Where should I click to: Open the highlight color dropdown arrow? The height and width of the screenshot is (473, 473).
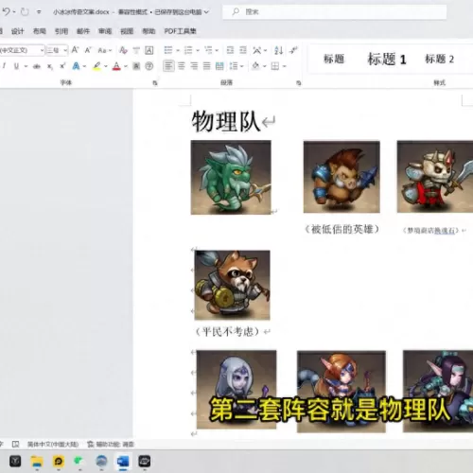[106, 66]
